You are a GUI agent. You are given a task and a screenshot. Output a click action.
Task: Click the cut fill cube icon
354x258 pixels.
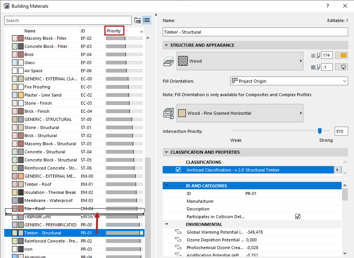coord(168,61)
